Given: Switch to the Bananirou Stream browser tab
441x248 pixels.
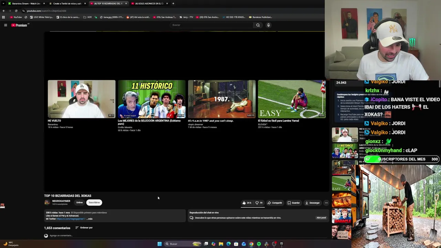Looking at the screenshot, I should point(26,3).
